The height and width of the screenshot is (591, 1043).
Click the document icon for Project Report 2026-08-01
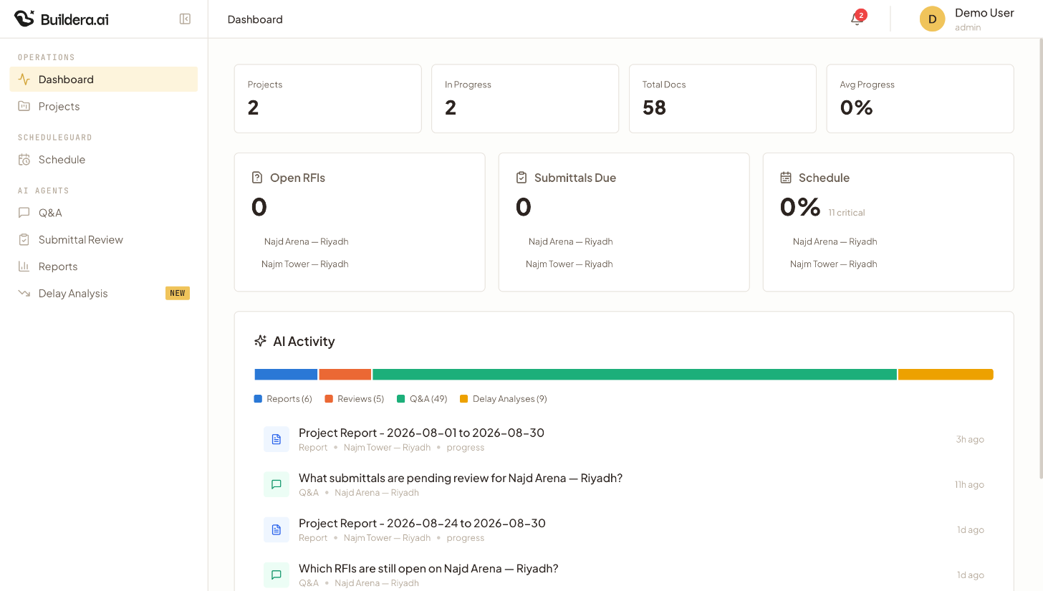click(x=277, y=439)
